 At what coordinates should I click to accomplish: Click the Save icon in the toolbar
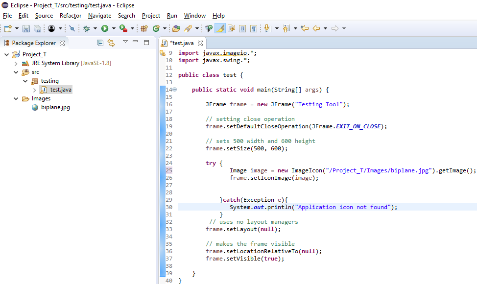26,29
